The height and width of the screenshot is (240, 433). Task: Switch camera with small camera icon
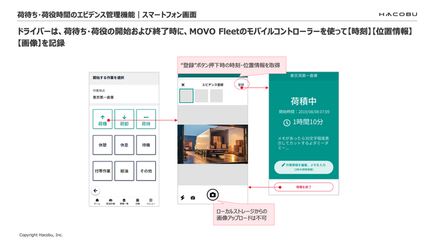(193, 197)
